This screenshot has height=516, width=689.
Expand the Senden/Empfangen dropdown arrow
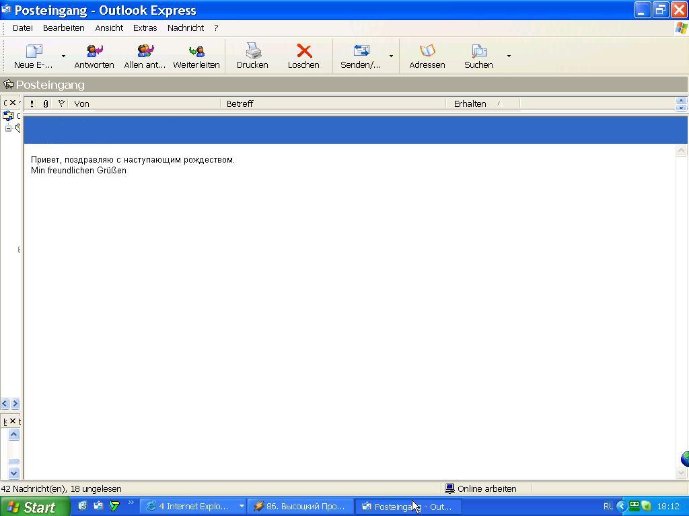[x=391, y=56]
